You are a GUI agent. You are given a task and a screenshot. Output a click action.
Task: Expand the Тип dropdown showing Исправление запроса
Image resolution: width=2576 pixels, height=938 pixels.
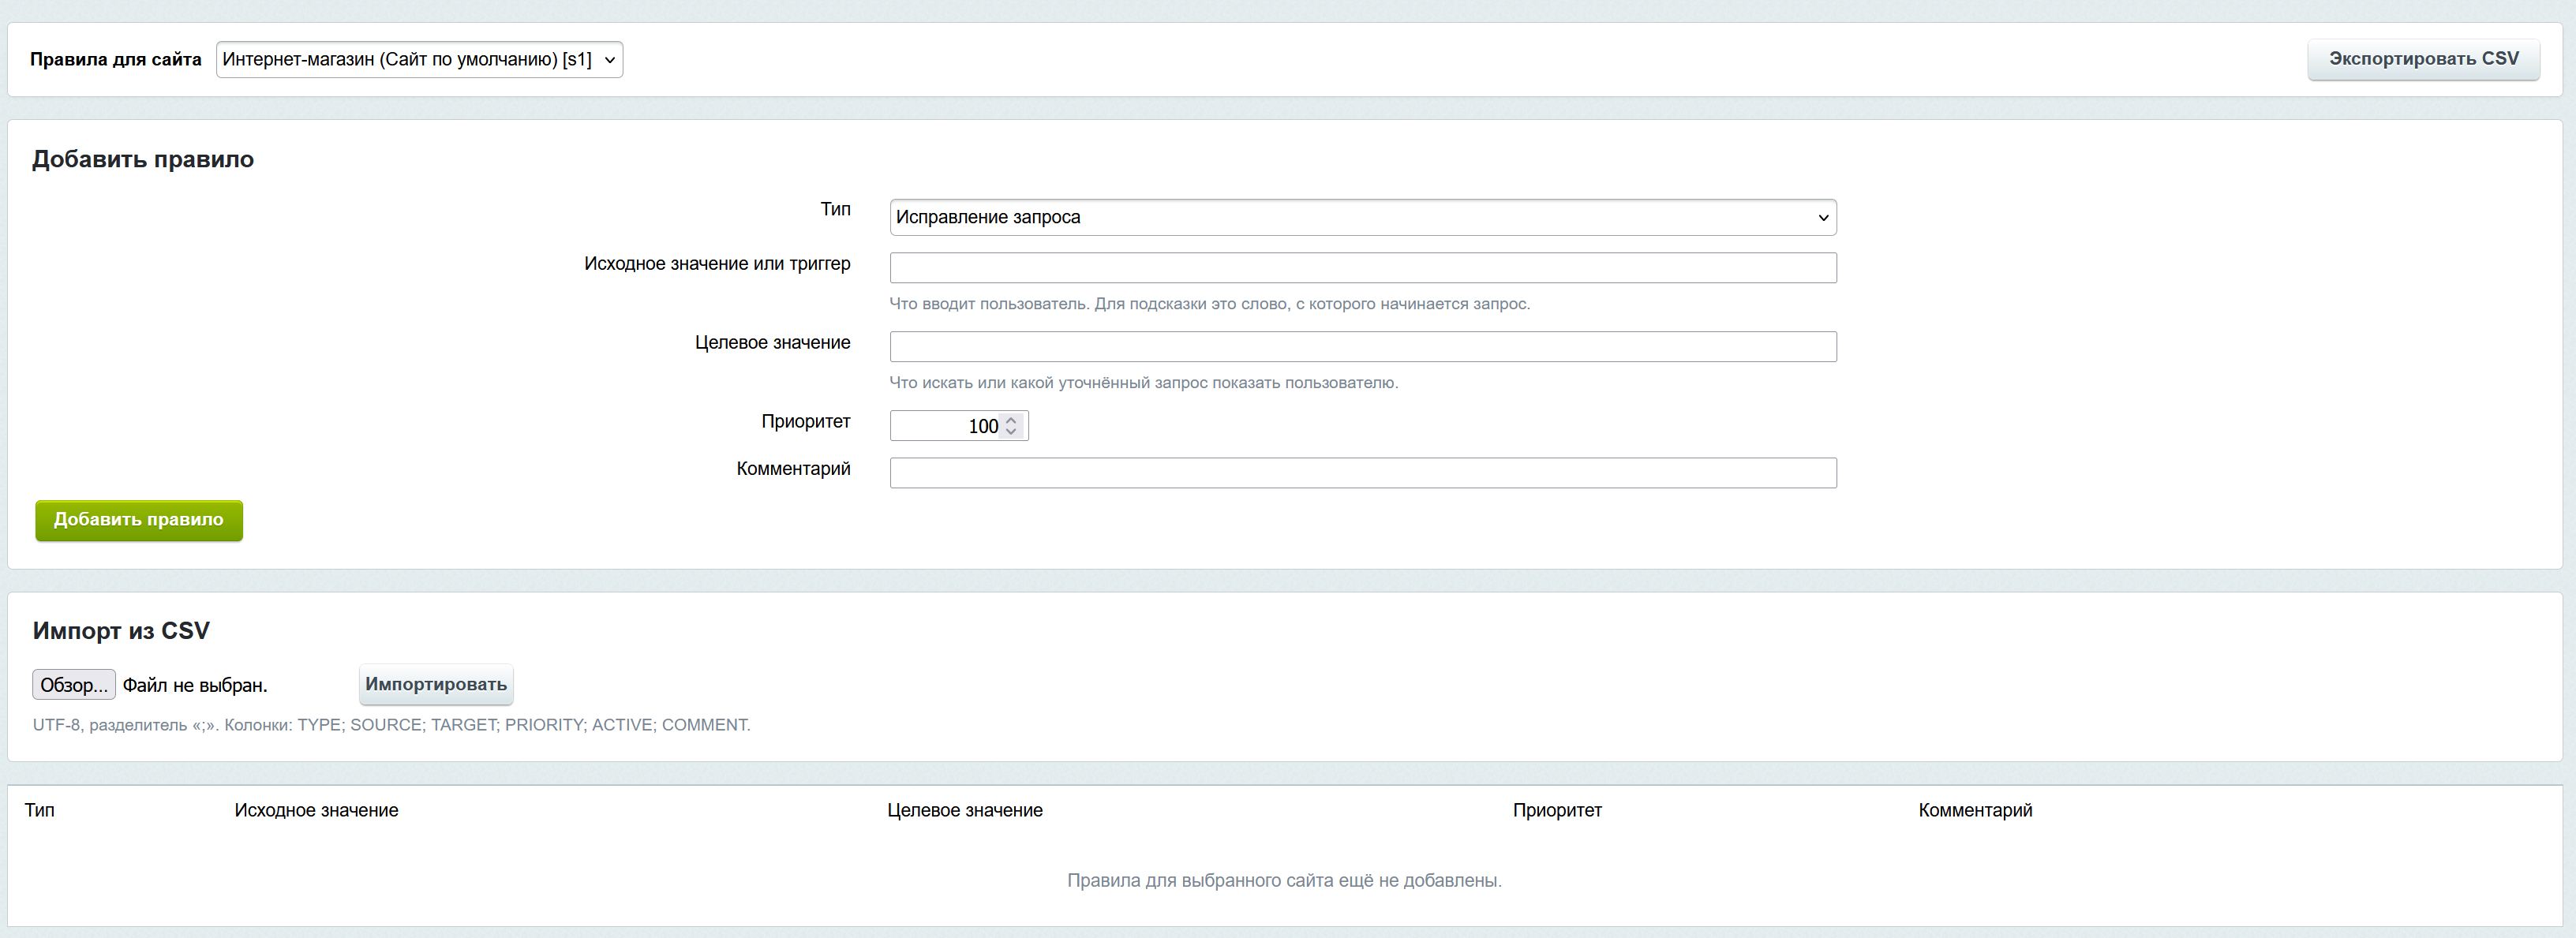1363,217
